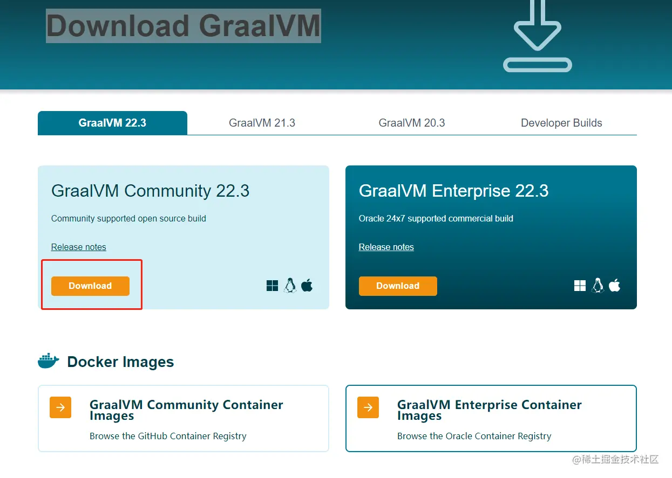Click Download on GraalVM Community 22.3

point(90,286)
